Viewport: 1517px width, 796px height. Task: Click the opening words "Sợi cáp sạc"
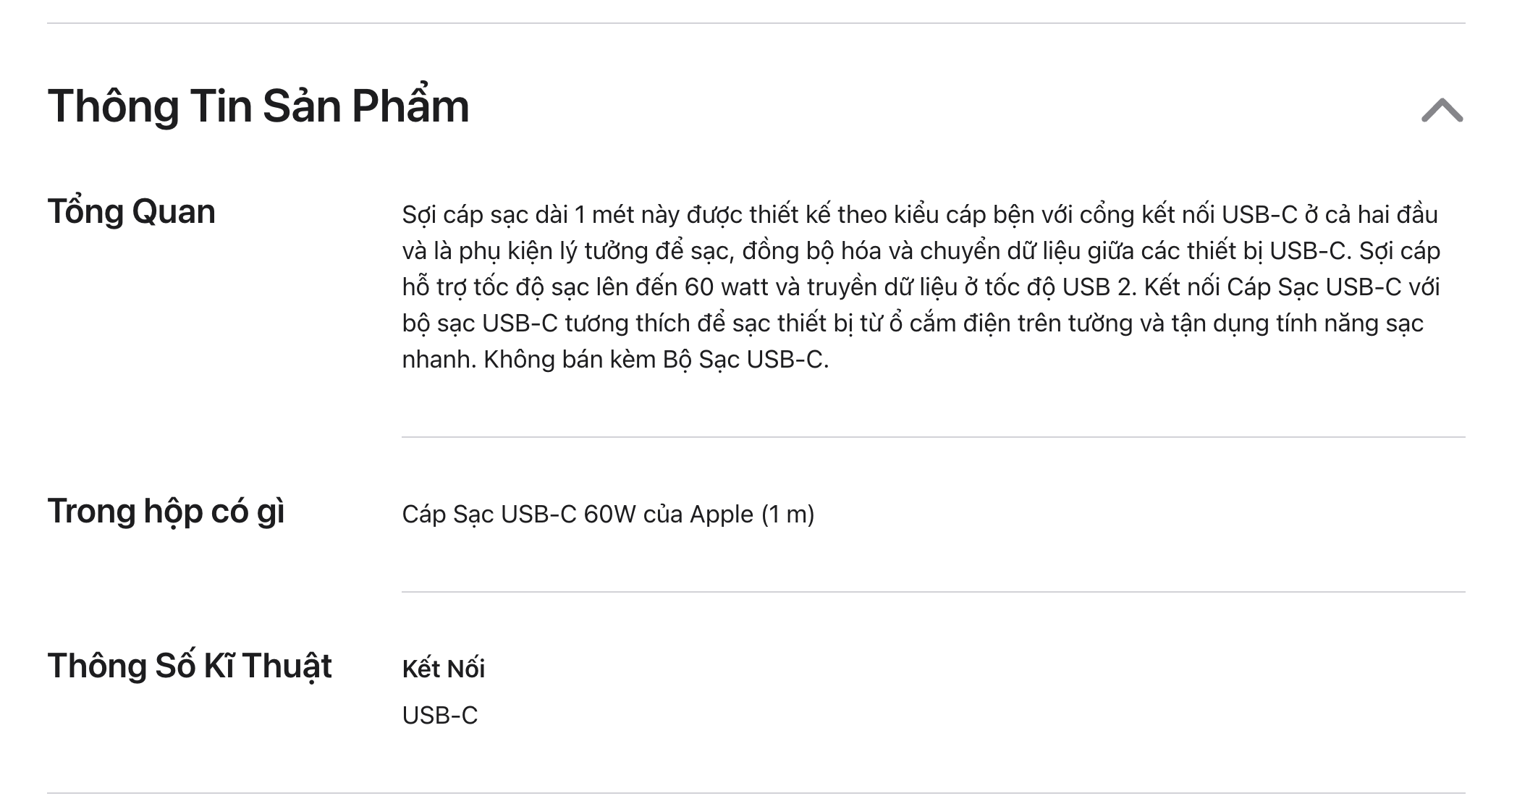pos(465,215)
